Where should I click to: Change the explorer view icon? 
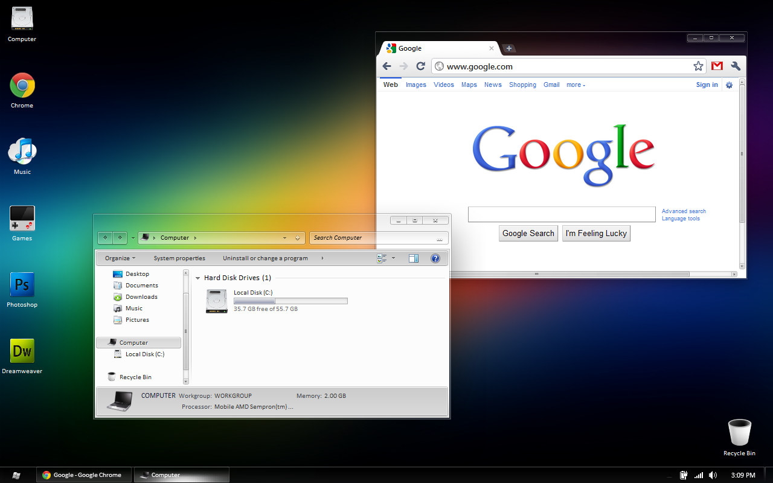click(x=382, y=258)
